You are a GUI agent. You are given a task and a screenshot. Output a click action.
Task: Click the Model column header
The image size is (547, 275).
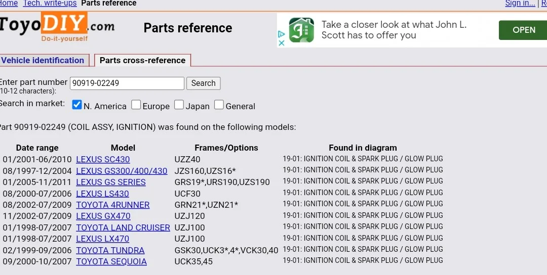[x=123, y=148]
